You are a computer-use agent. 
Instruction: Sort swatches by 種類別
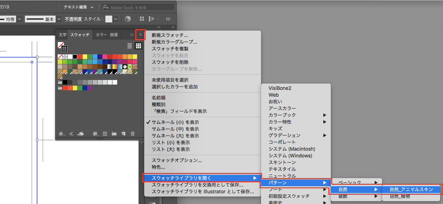(203, 104)
